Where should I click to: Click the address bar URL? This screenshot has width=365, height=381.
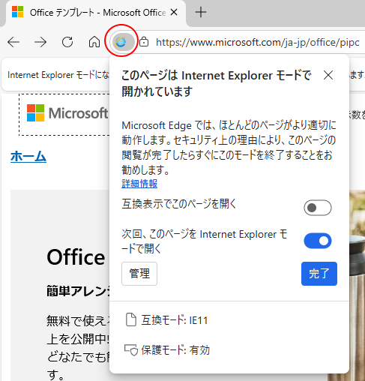pos(257,42)
